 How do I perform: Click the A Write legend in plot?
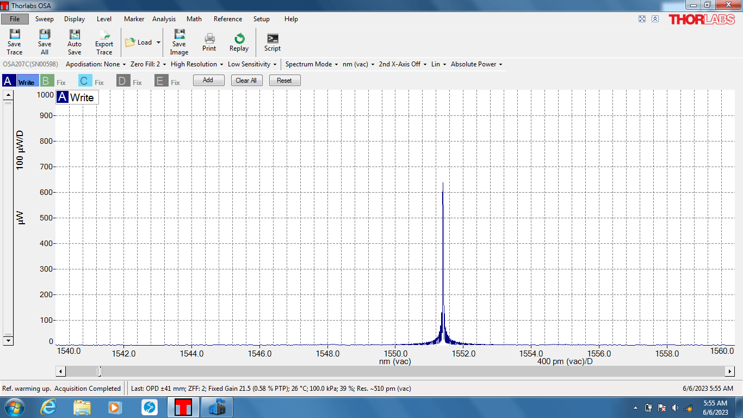77,97
